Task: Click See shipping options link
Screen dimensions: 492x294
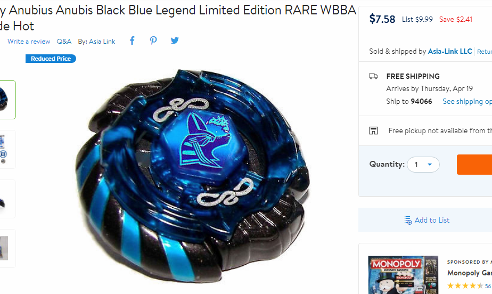Action: [467, 101]
